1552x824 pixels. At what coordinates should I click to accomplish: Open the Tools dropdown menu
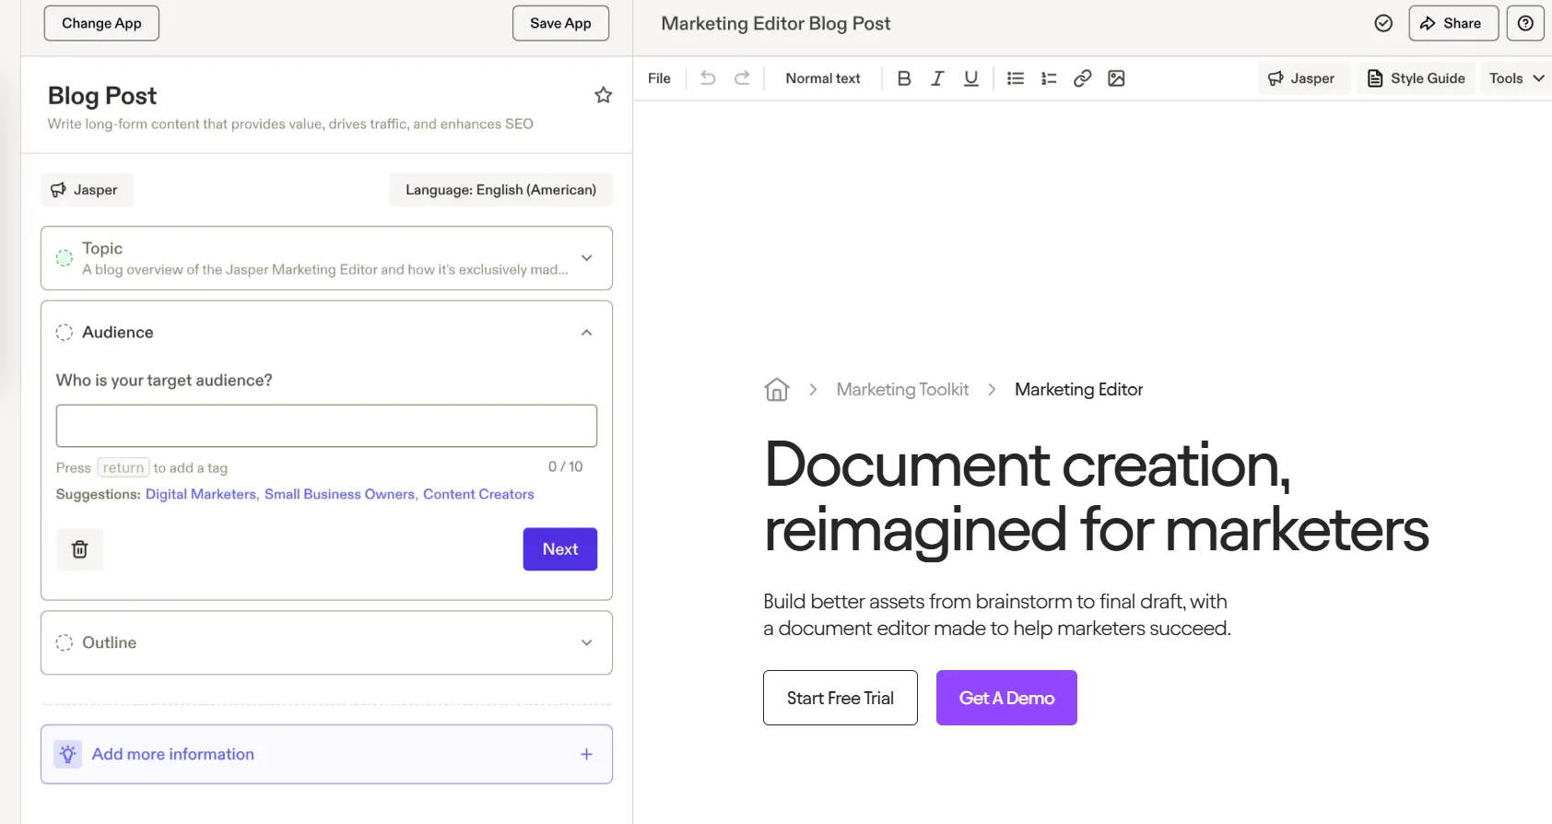pyautogui.click(x=1516, y=78)
